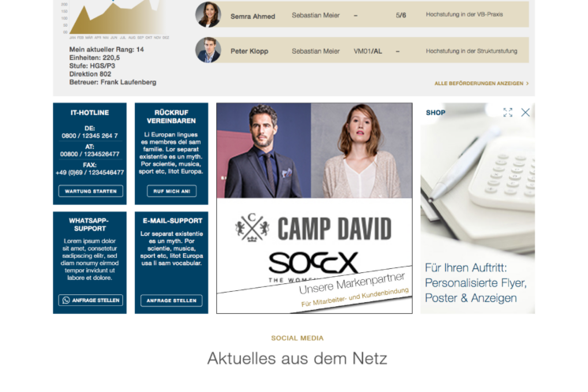588x392 pixels.
Task: Open the Shop heading link
Action: tap(436, 113)
